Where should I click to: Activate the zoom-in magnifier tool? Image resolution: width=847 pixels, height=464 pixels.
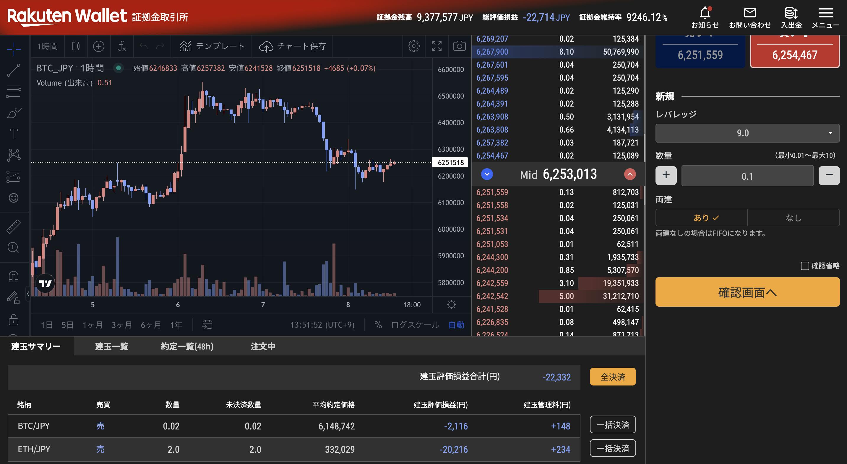(13, 247)
